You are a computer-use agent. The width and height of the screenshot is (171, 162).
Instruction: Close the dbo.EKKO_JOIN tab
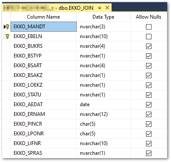(107, 8)
